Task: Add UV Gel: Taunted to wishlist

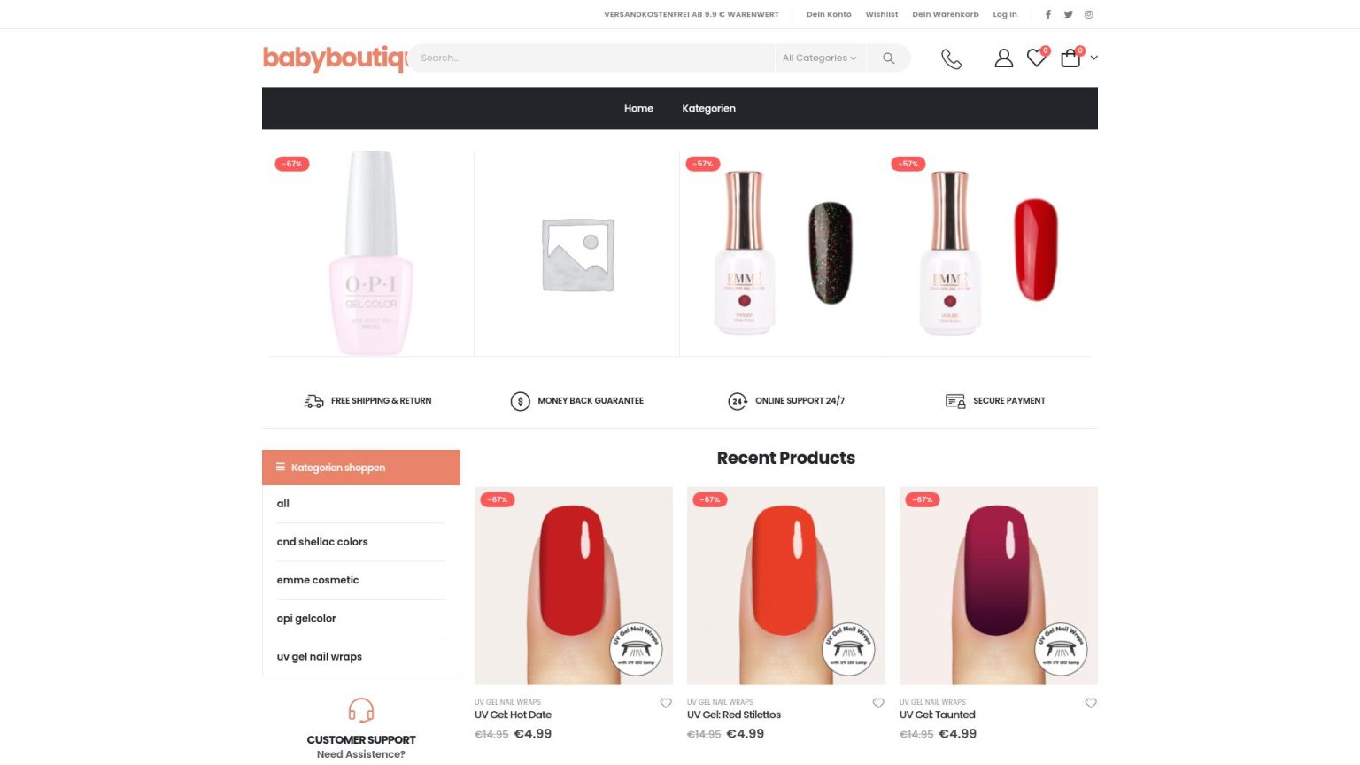Action: pyautogui.click(x=1091, y=703)
